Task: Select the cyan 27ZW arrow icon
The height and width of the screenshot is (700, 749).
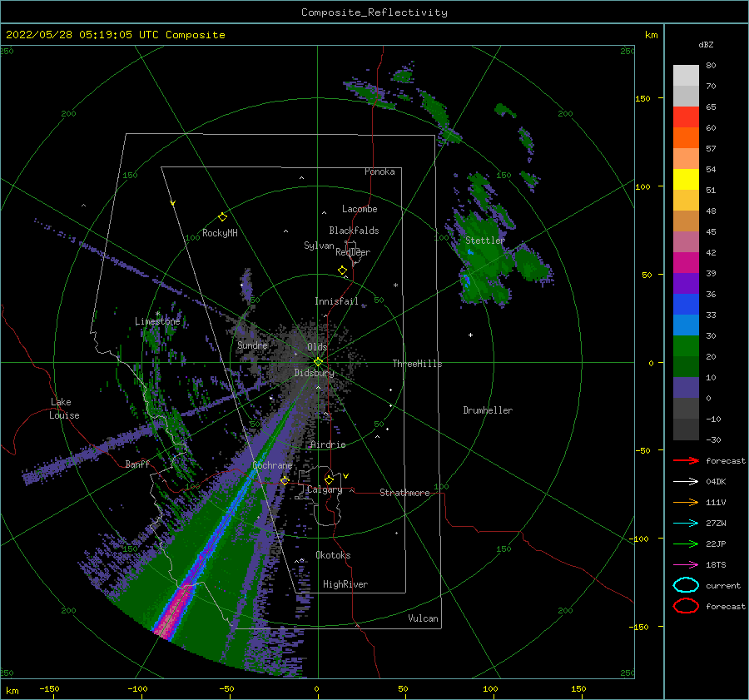Action: (686, 524)
